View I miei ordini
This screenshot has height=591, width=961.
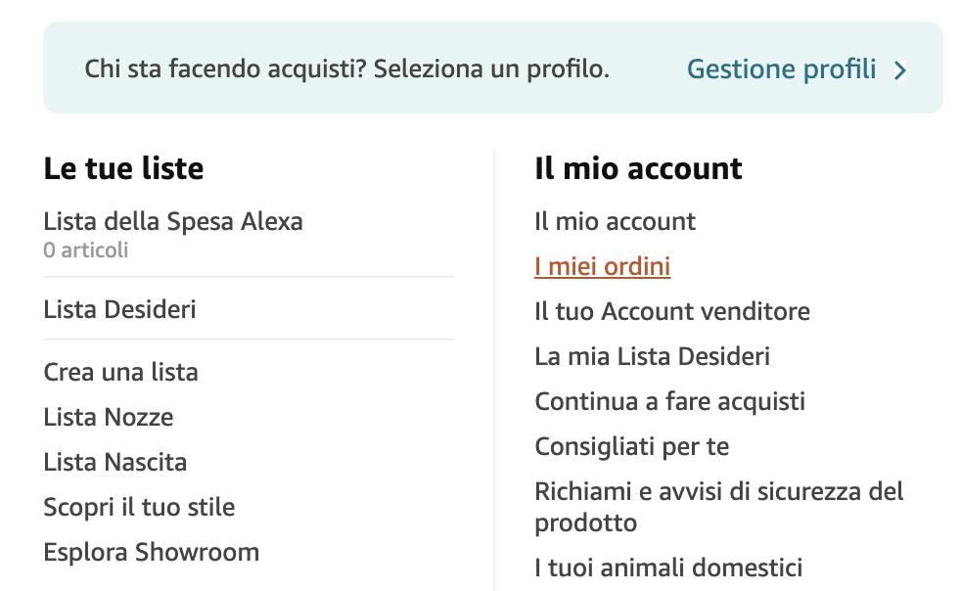pyautogui.click(x=602, y=267)
